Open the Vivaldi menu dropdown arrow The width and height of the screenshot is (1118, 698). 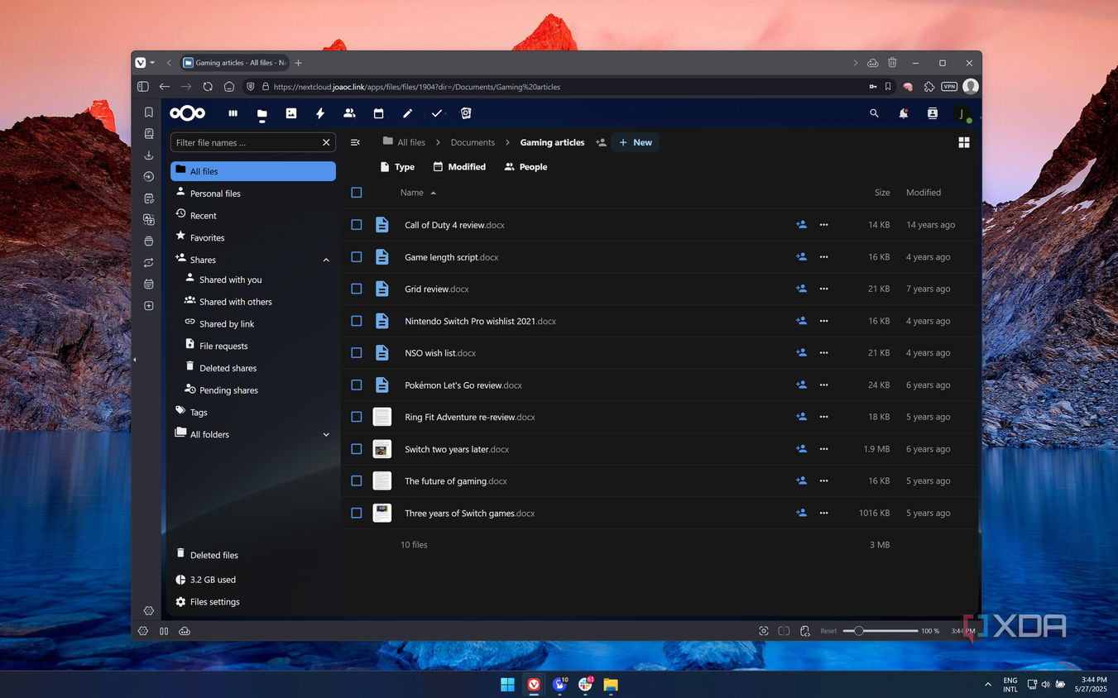(152, 63)
